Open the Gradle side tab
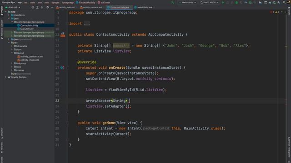Viewport: 291px width, 163px height. click(x=289, y=11)
